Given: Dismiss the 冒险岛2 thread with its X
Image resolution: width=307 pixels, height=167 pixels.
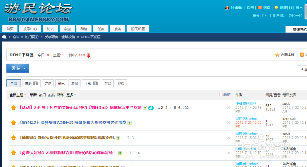Looking at the screenshot, I should tap(228, 123).
